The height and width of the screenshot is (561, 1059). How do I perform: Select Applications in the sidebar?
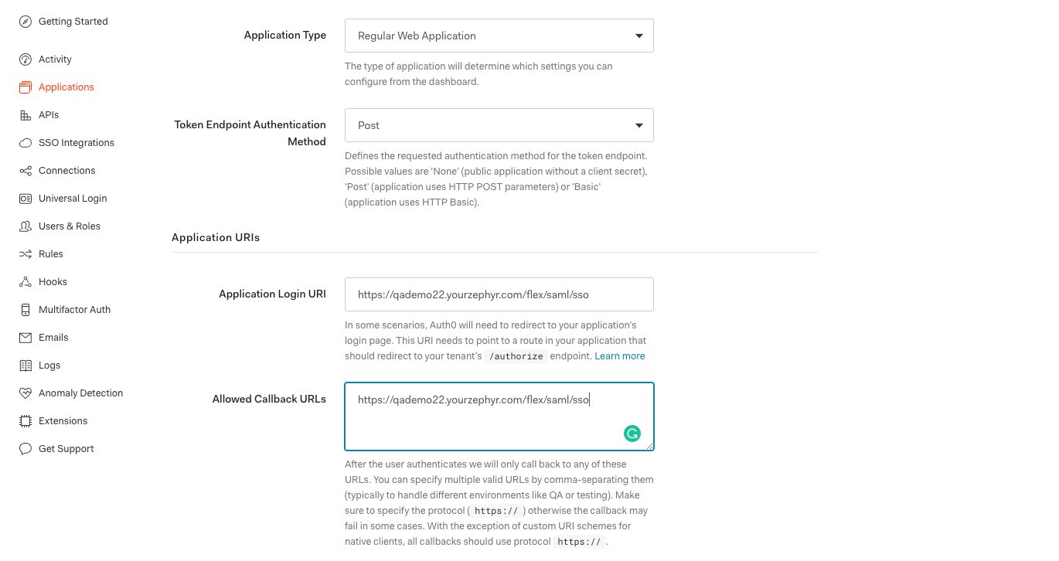(66, 87)
